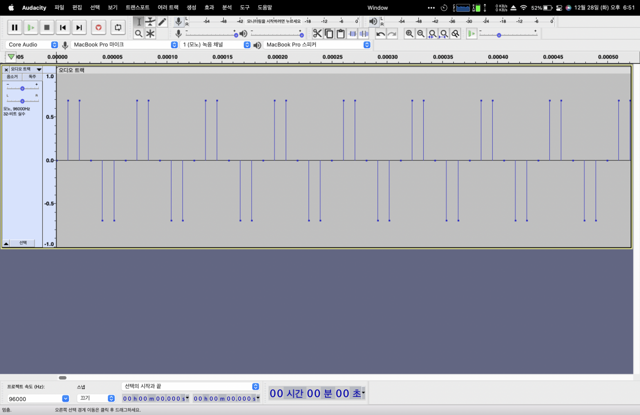
Task: Click the Redo arrow icon
Action: 392,33
